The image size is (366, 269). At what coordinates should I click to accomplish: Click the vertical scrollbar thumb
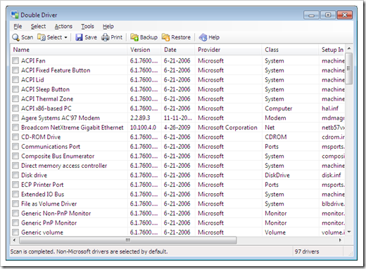tap(349, 68)
